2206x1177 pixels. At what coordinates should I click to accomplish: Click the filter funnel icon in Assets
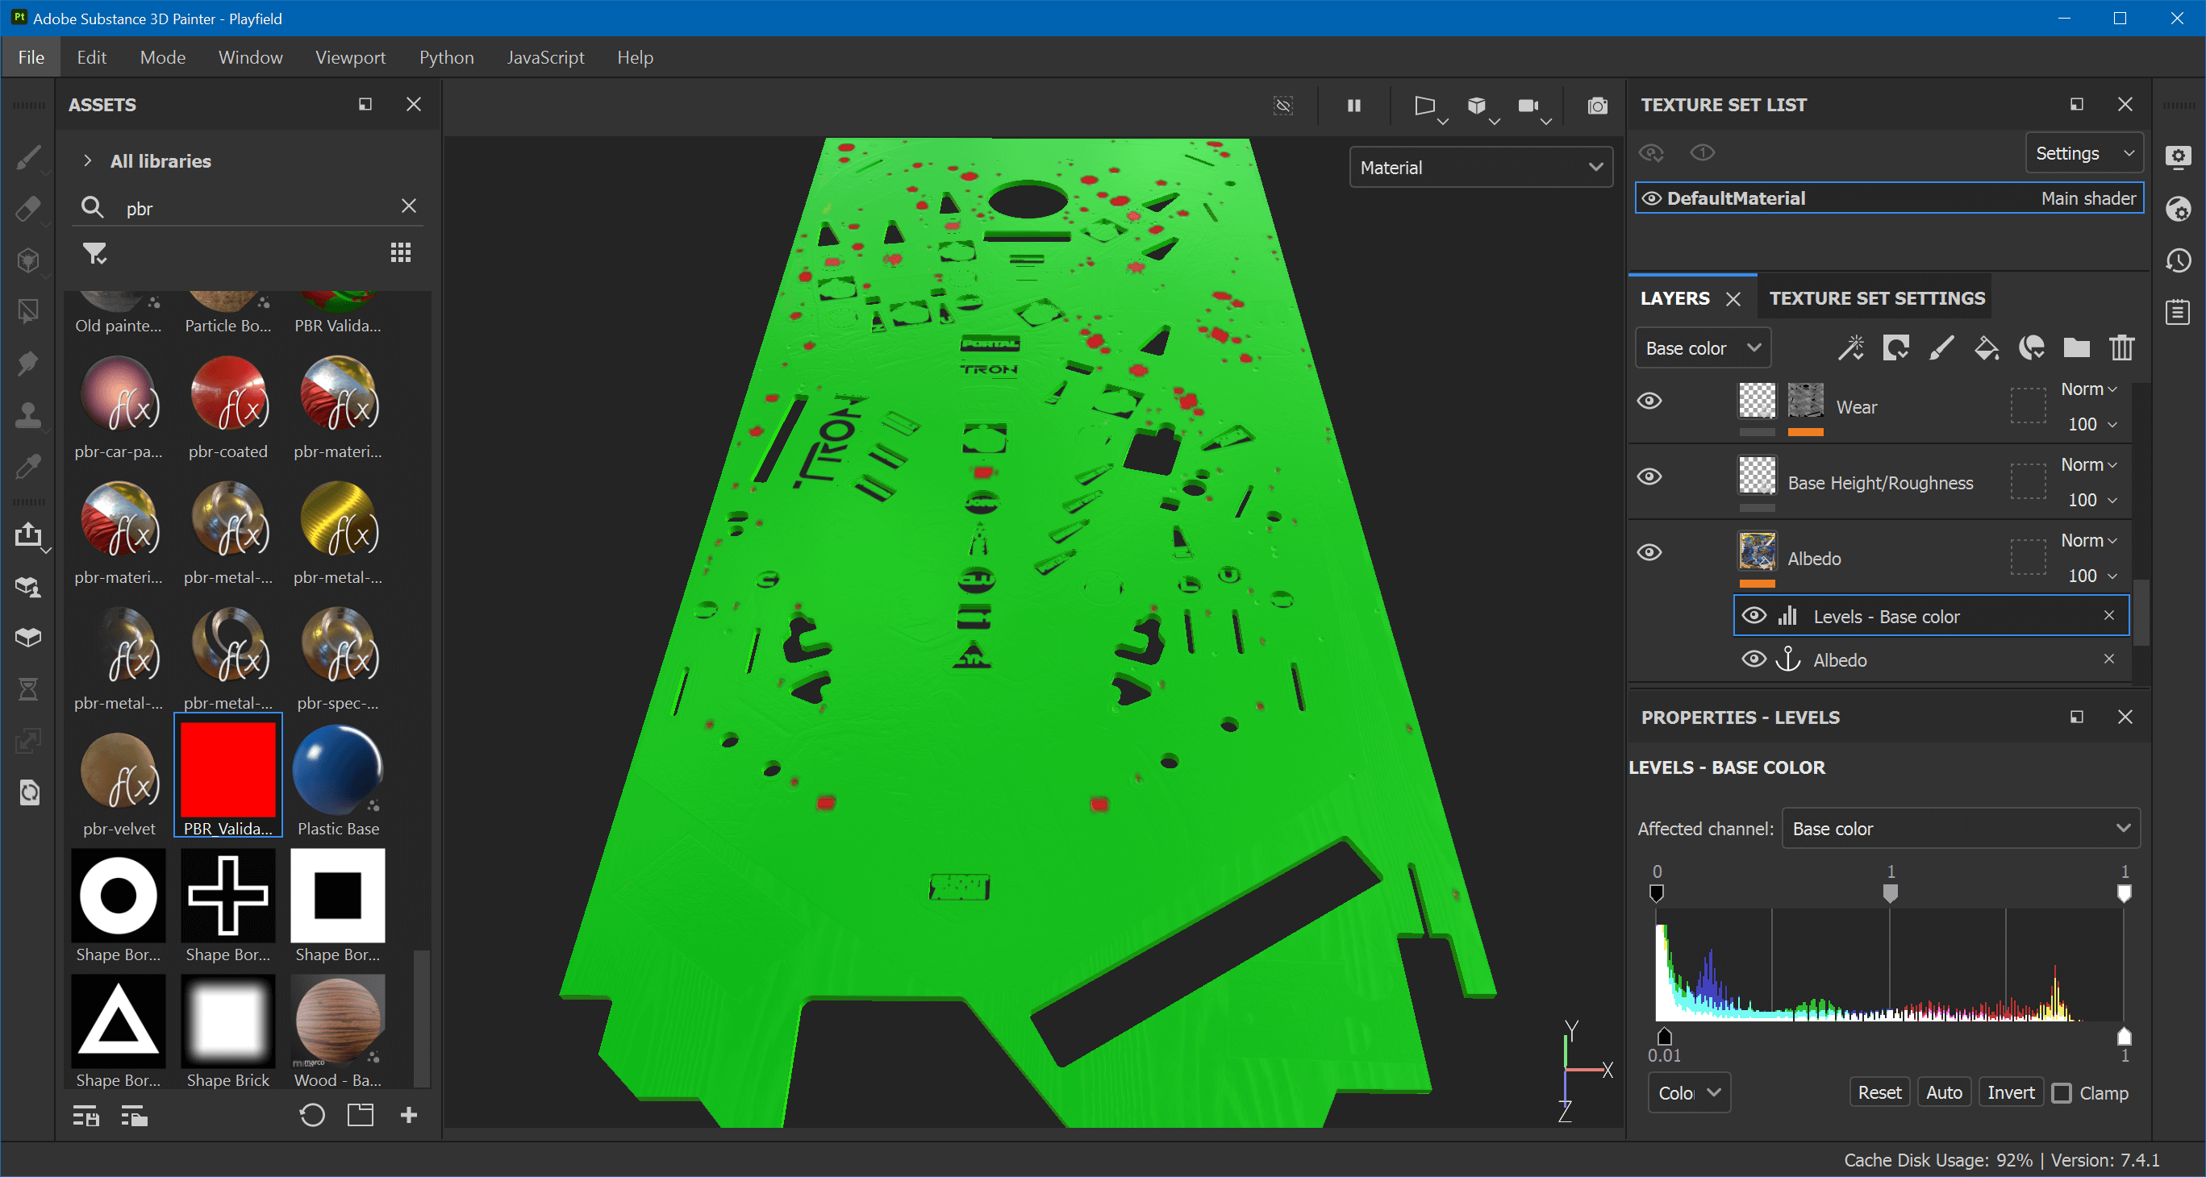click(94, 253)
